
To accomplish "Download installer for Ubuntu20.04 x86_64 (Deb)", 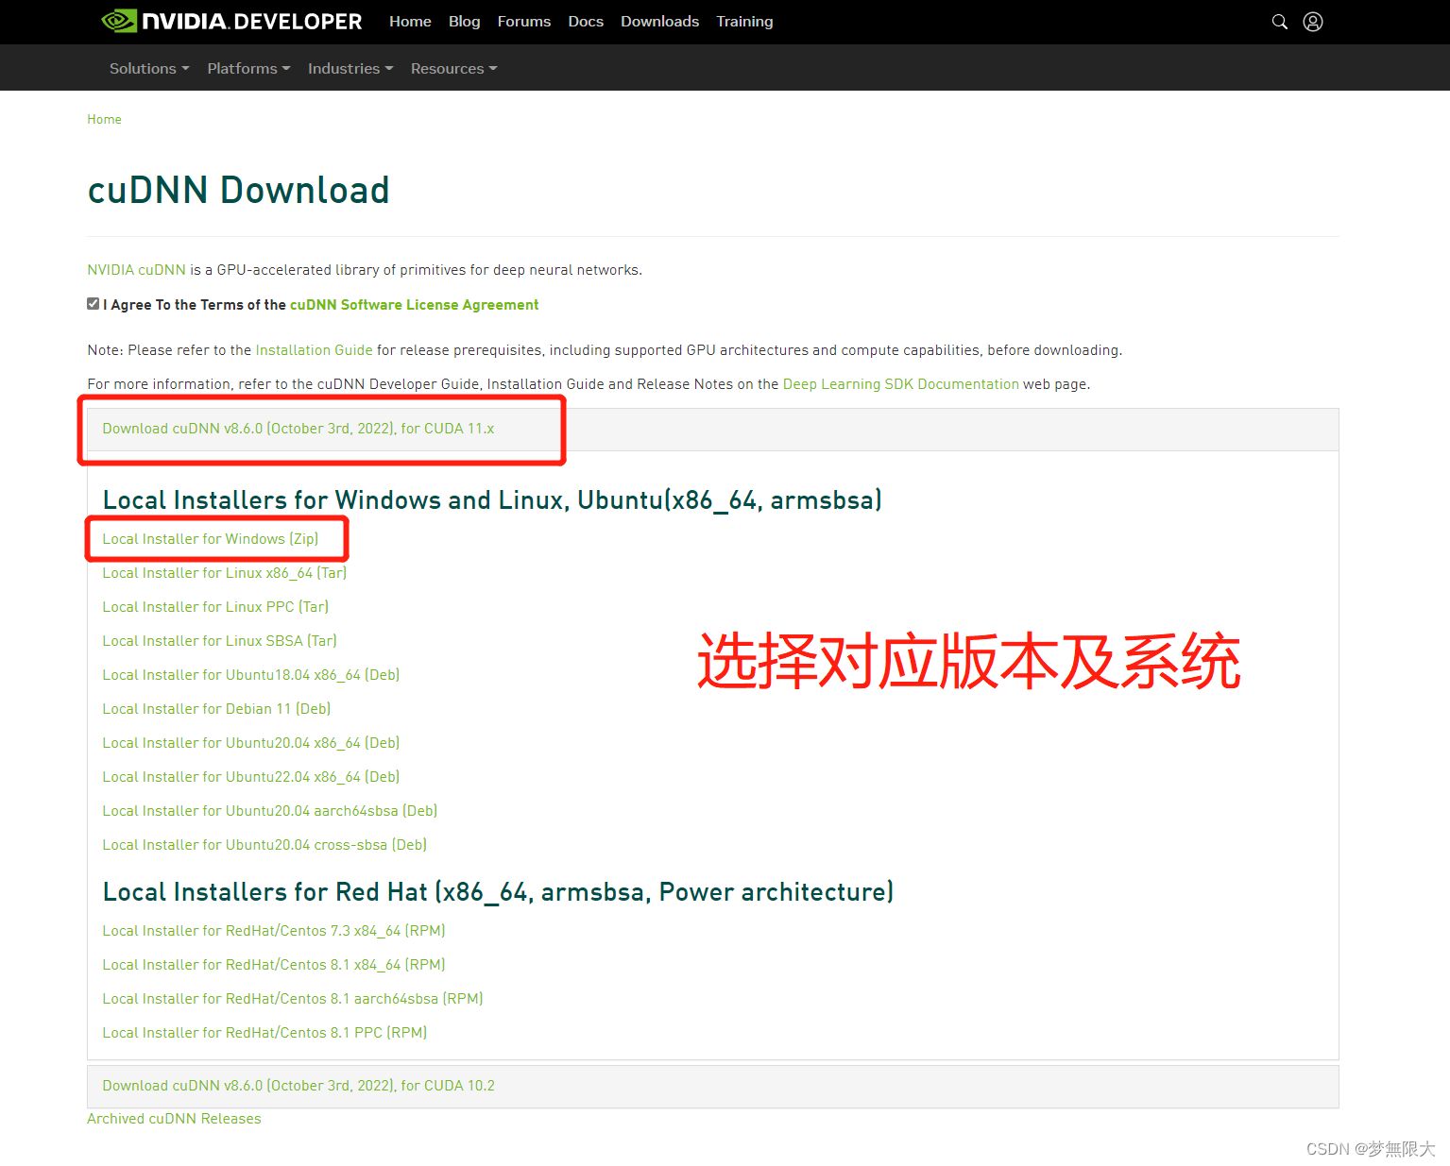I will (x=251, y=743).
